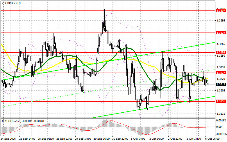
Task: Click the 1.3250 price scale value
Action: click(x=221, y=56)
